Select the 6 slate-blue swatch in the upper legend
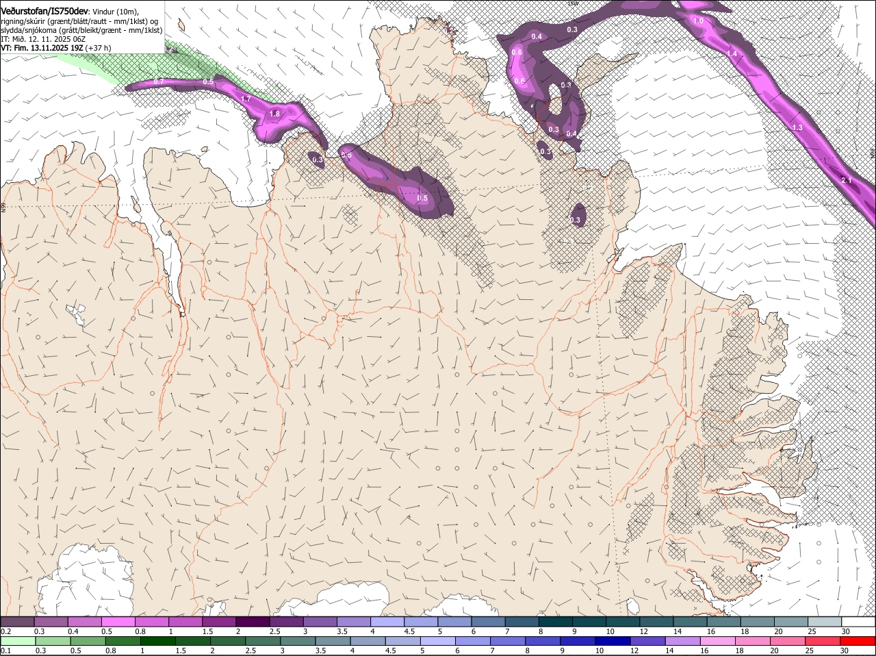Image resolution: width=876 pixels, height=656 pixels. tap(488, 622)
